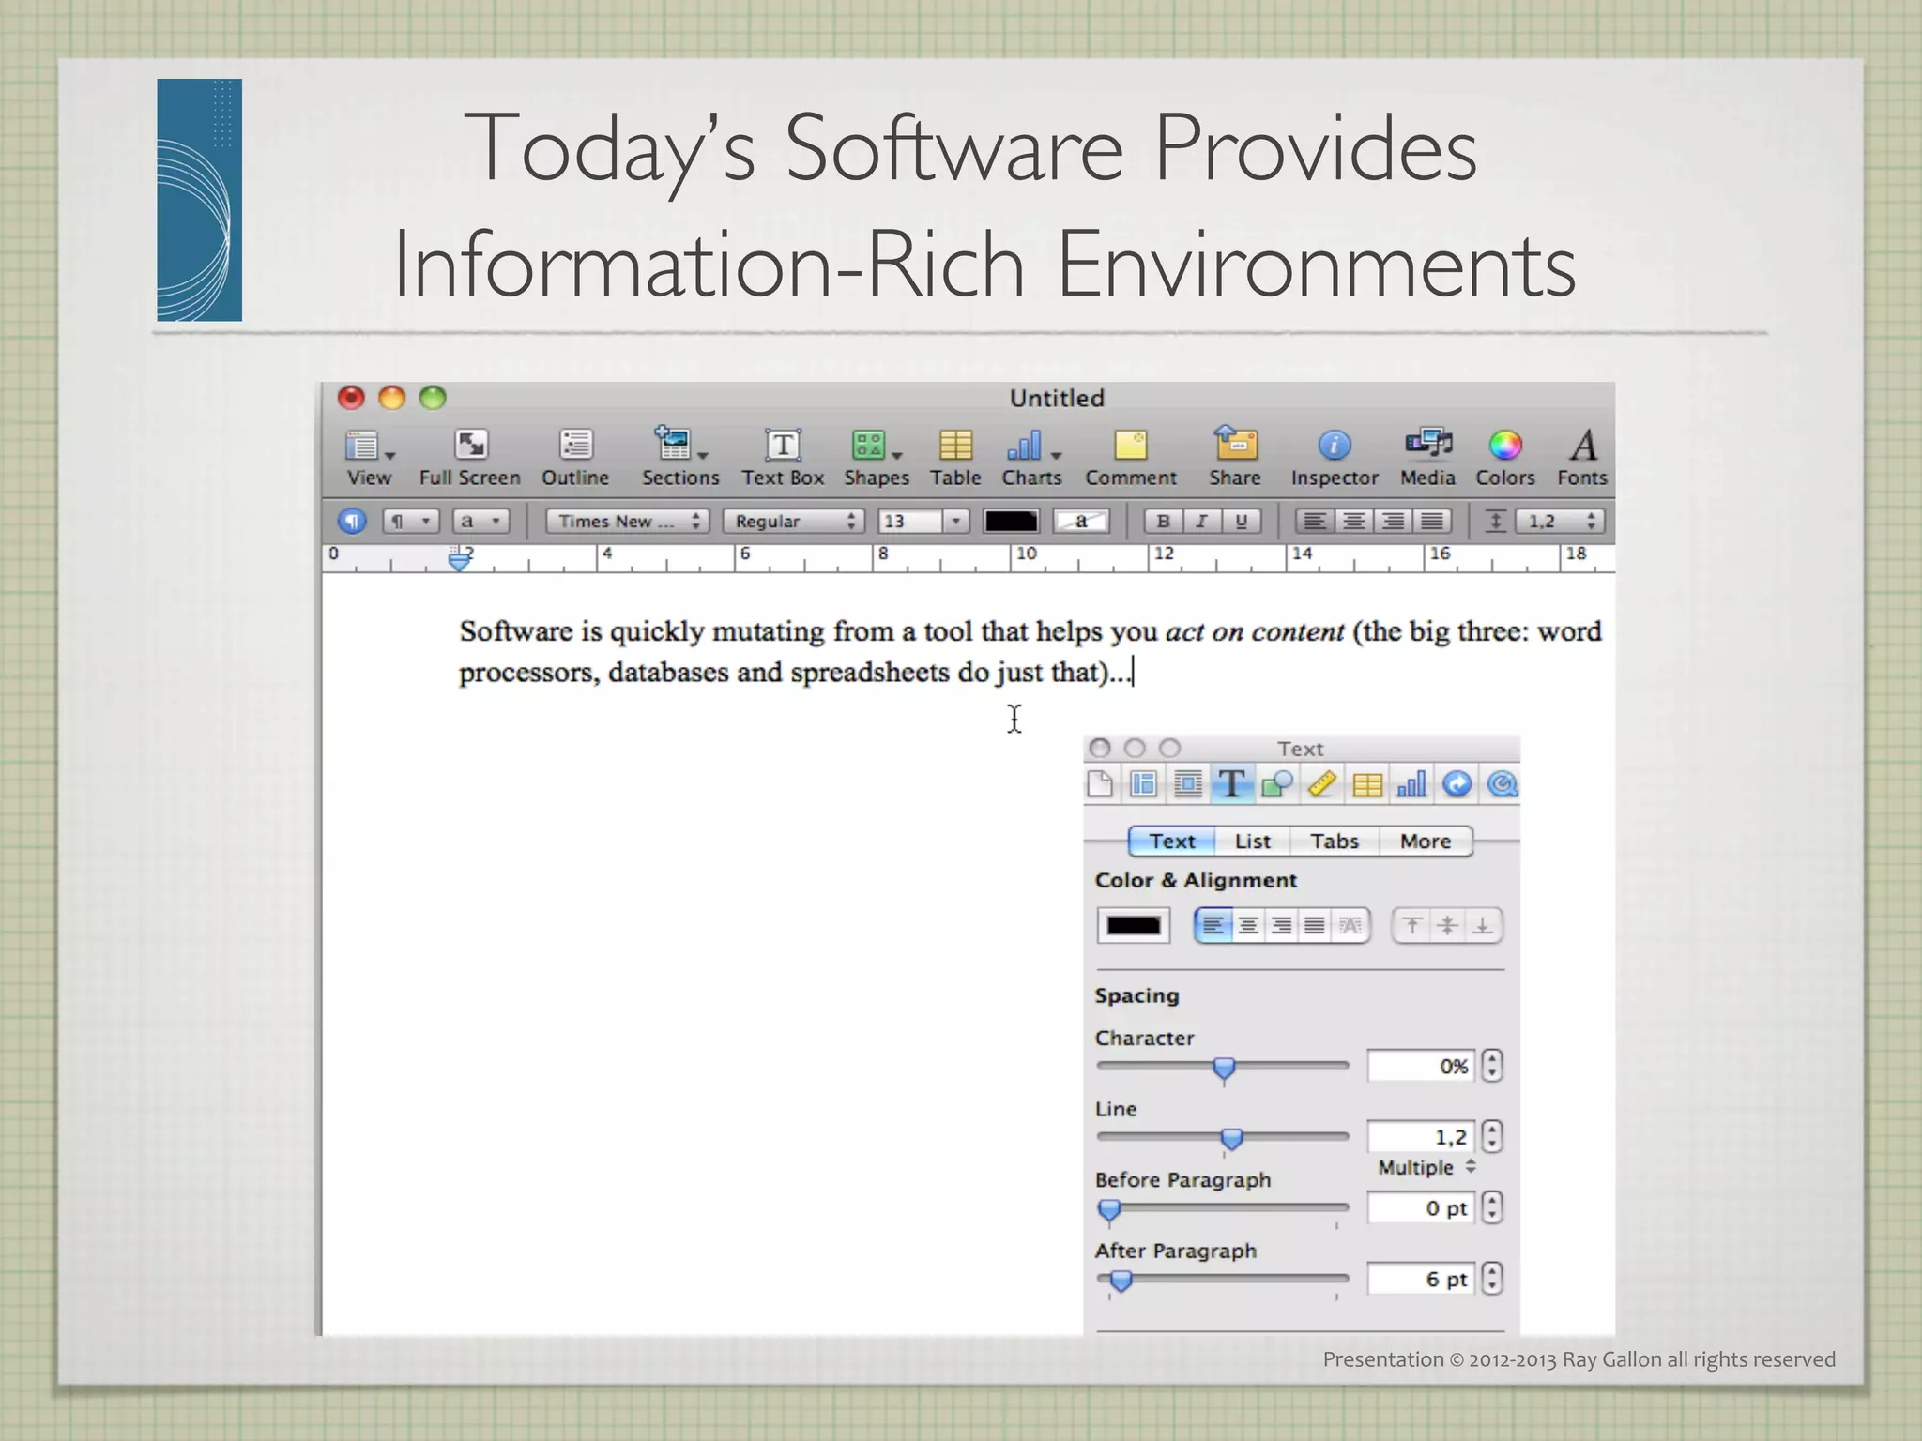Open Times New font family dropdown
Viewport: 1922px width, 1441px height.
coord(627,521)
